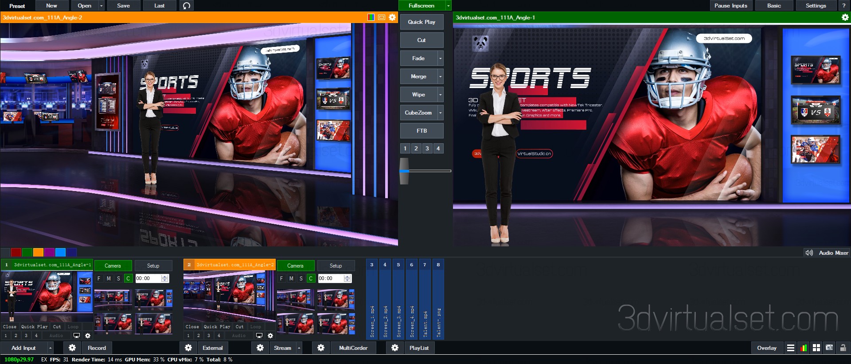Expand the Wipe transition dropdown arrow
This screenshot has width=851, height=364.
440,95
